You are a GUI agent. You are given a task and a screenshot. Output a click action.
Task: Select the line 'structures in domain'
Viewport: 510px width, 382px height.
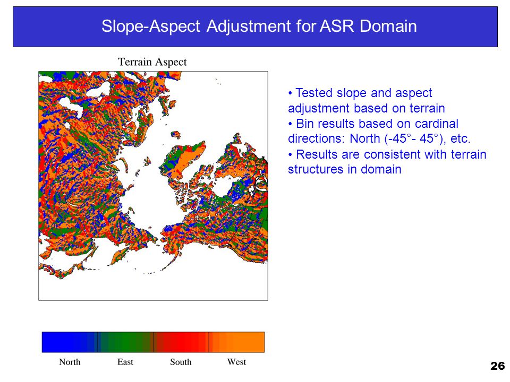(344, 169)
